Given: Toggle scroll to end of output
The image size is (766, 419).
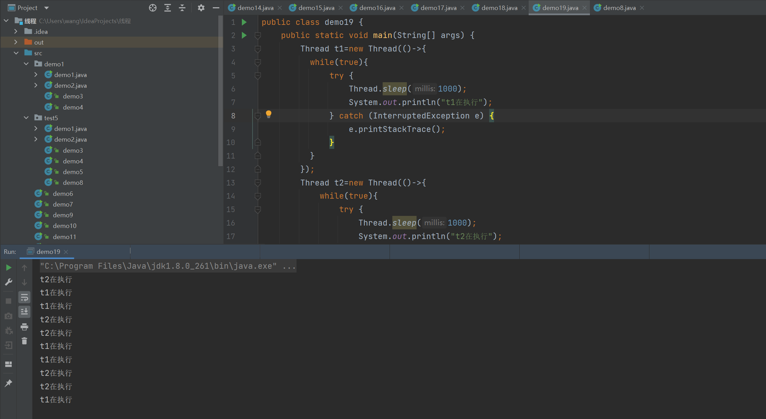Looking at the screenshot, I should click(x=24, y=312).
